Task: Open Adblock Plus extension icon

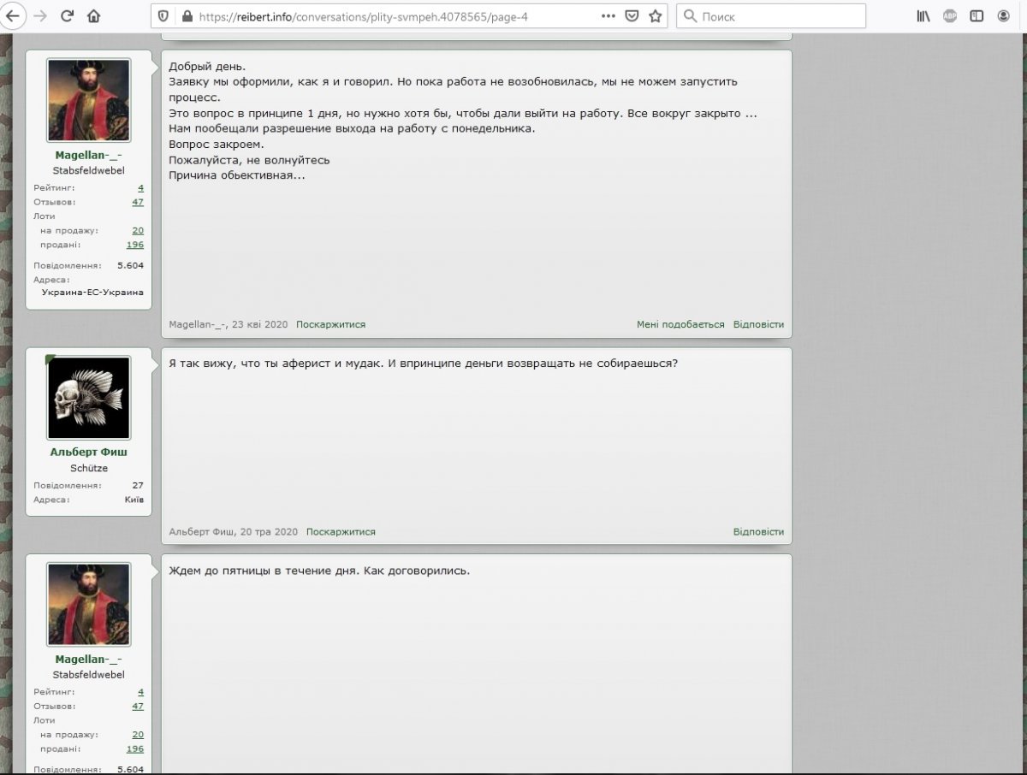Action: pyautogui.click(x=950, y=16)
